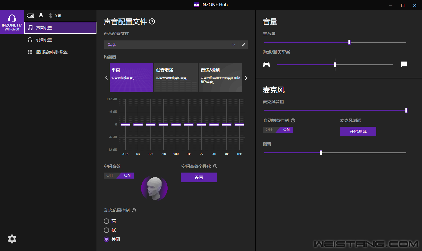Image resolution: width=422 pixels, height=251 pixels.
Task: Click the help icon beside 空间音效个性化
Action: tap(215, 166)
